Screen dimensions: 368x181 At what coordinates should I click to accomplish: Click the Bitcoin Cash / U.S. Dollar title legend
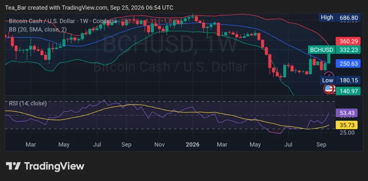tap(63, 21)
